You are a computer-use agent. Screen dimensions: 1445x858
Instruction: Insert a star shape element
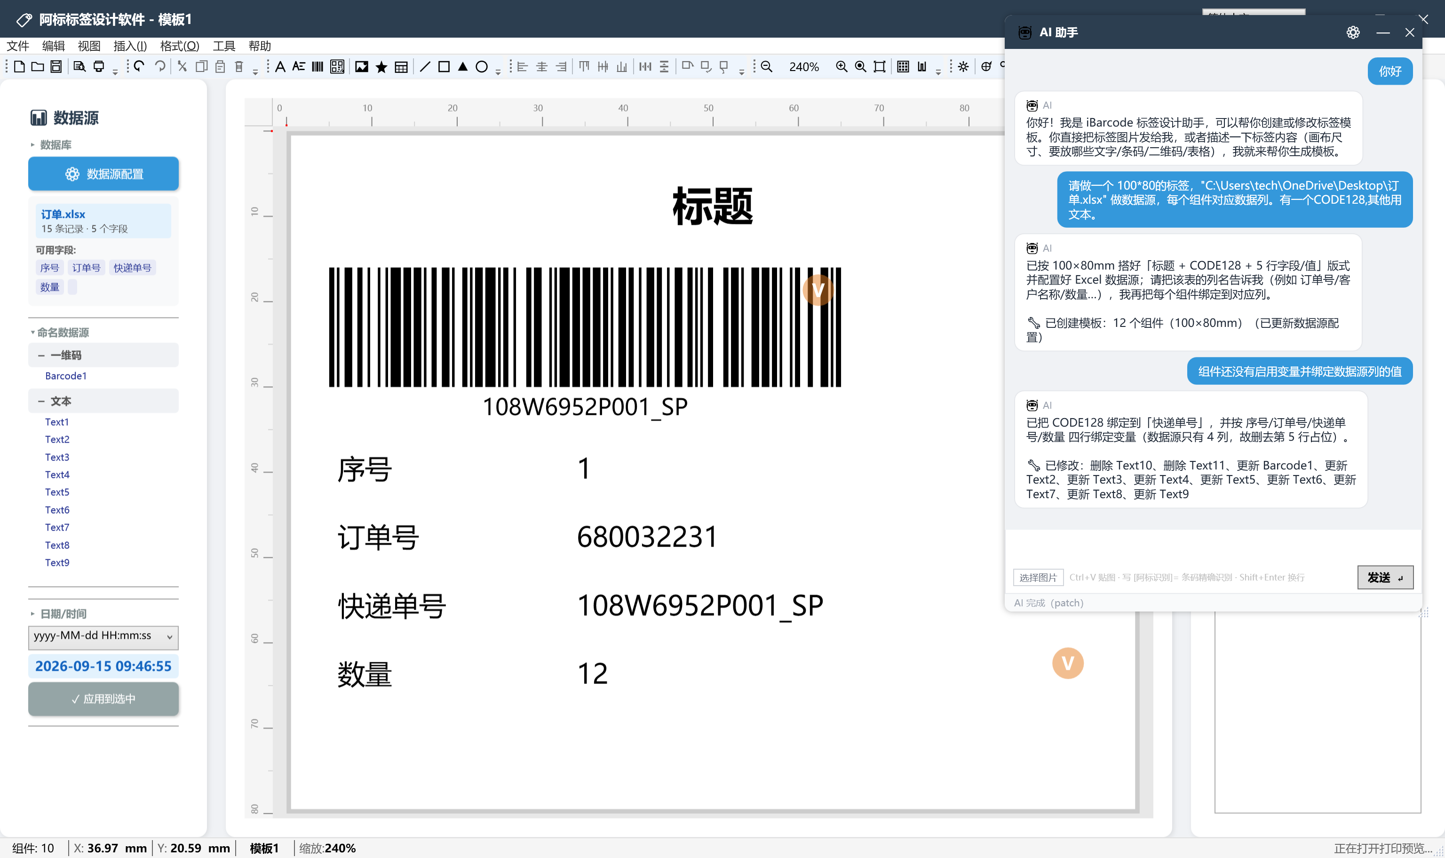click(x=381, y=66)
